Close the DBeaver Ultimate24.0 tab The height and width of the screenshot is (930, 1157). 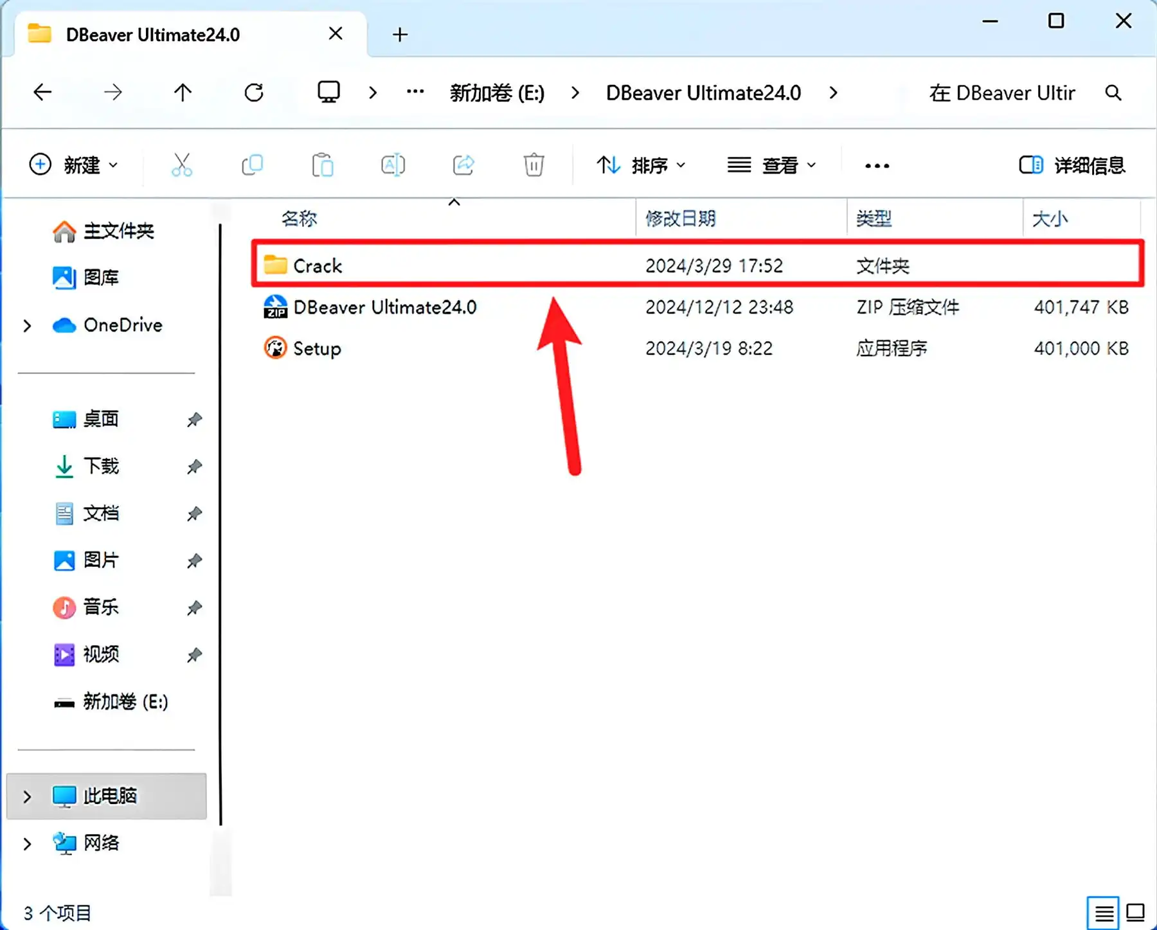[x=336, y=33]
